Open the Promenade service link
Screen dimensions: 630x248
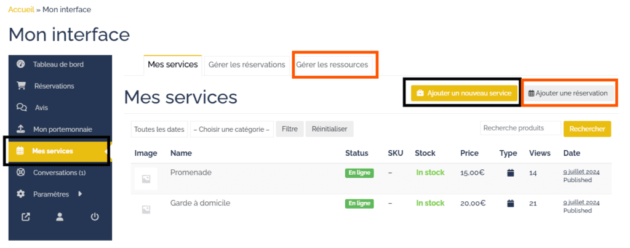(191, 172)
